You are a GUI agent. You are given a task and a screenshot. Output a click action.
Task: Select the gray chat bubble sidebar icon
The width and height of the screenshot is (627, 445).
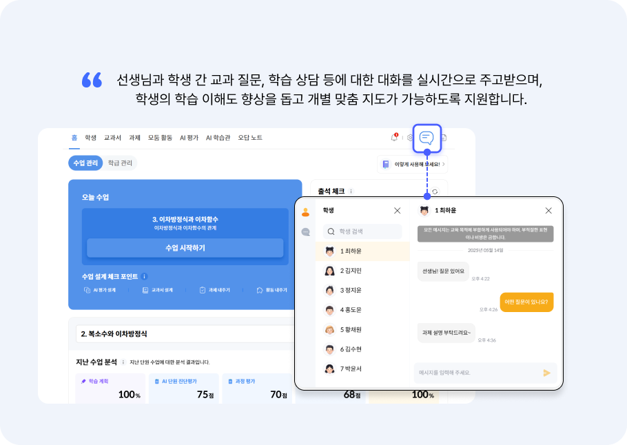pos(305,232)
